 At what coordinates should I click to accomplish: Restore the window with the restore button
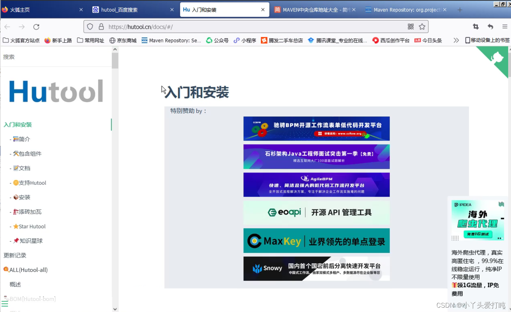point(503,4)
